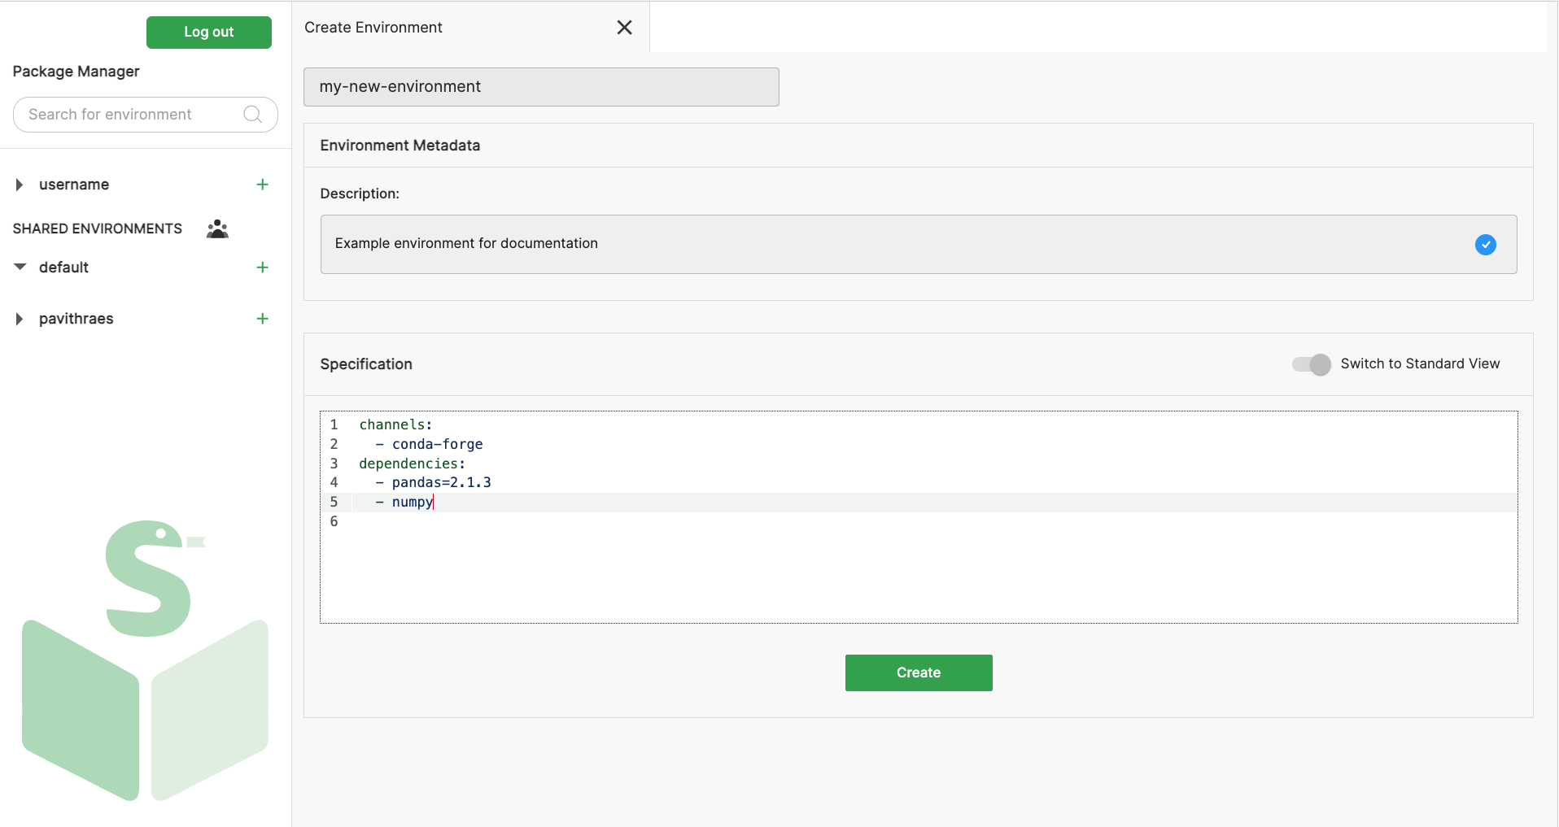The image size is (1559, 827).
Task: Expand the username namespace tree
Action: tap(20, 185)
